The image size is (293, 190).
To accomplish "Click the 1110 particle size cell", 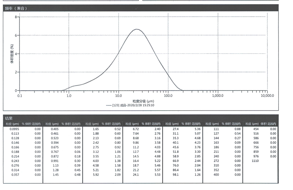I will pos(255,161).
